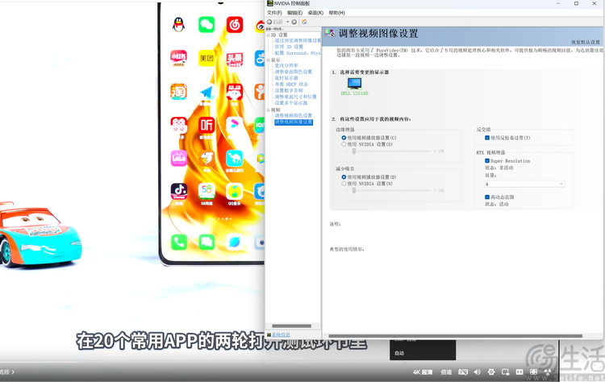
Task: Open 查看 HDCP 状态 page
Action: click(291, 84)
